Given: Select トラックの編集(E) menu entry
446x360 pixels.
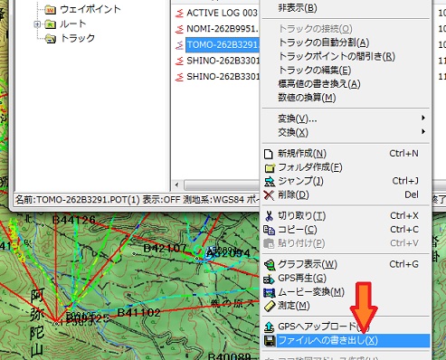Looking at the screenshot, I should (x=315, y=71).
